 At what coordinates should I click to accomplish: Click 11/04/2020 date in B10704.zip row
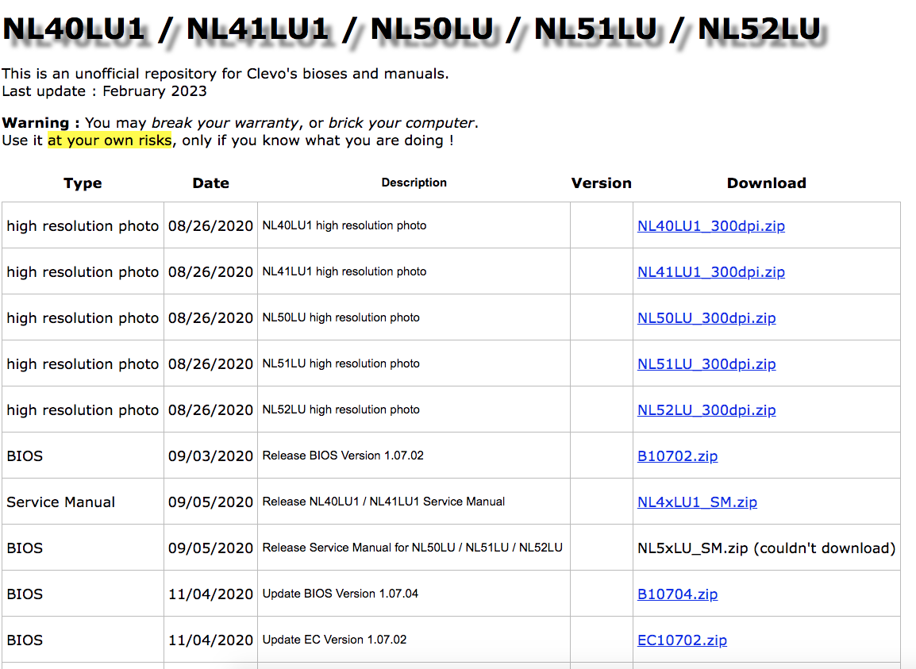click(x=210, y=594)
